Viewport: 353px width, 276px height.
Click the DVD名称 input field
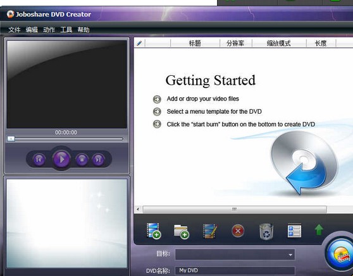coord(235,270)
